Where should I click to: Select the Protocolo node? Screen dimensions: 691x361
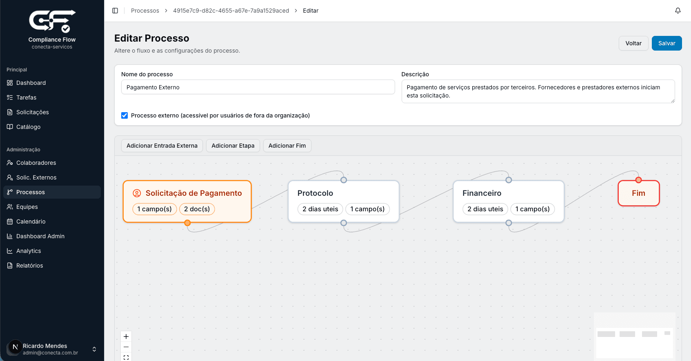pos(344,202)
